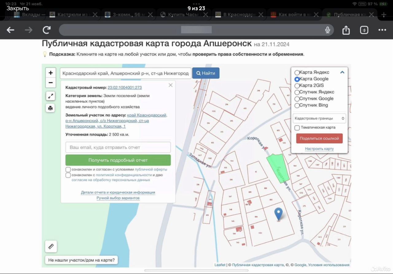The image size is (393, 274).
Task: Select the Спутник Google layer option
Action: coord(297,99)
